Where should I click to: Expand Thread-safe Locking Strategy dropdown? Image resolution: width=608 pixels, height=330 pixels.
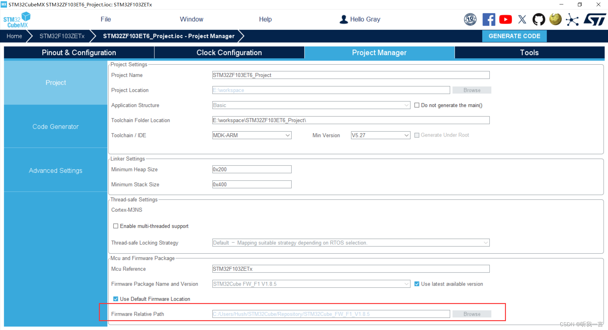351,243
